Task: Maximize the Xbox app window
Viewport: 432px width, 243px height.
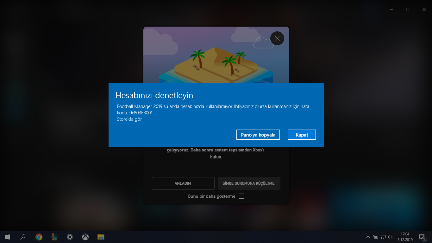Action: [408, 10]
